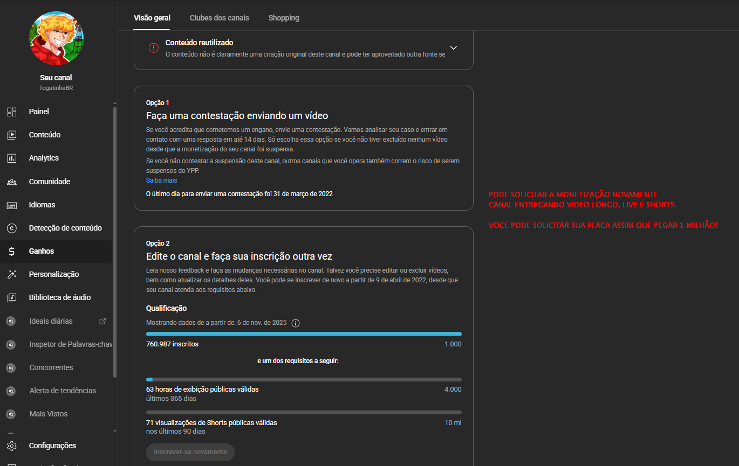Click the Configurações gear icon
739x466 pixels.
(x=12, y=446)
